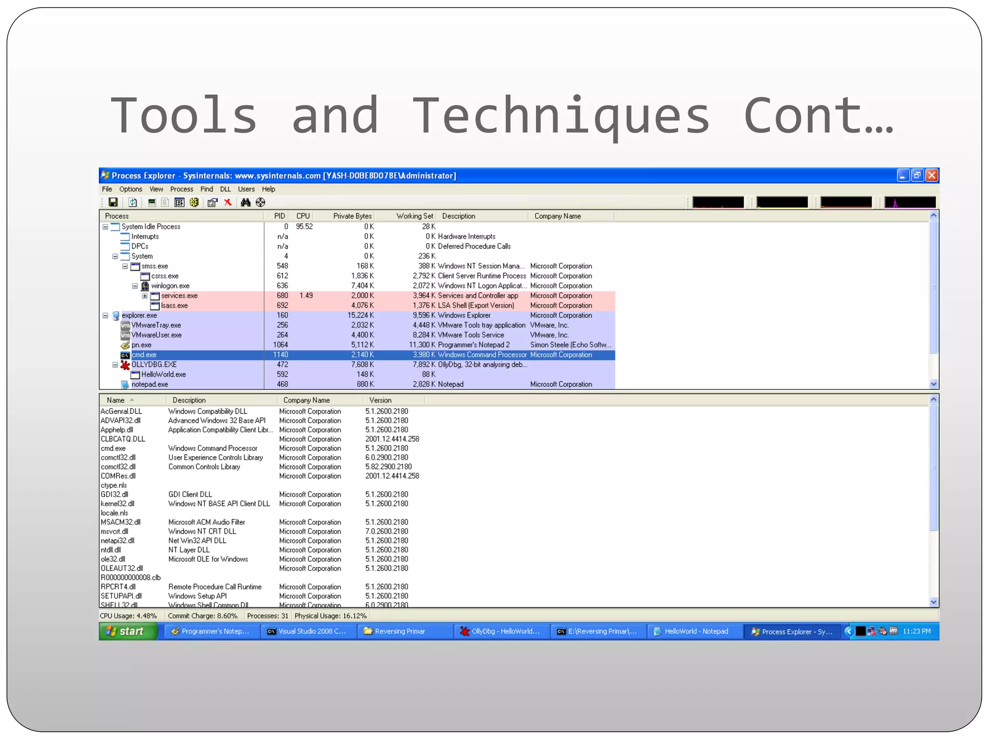Click the VMware tray icon near clock

(894, 631)
